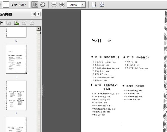This screenshot has width=167, height=132.
Task: Click the delete pages icon
Action: [9, 23]
